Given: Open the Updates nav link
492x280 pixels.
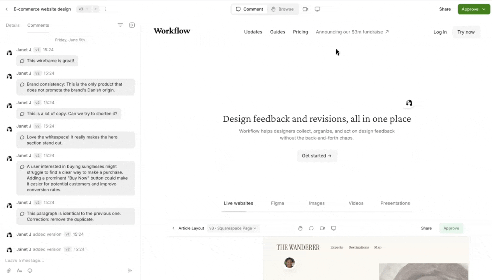Looking at the screenshot, I should [253, 32].
